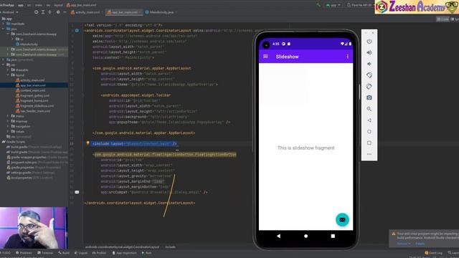
Task: Click the emulator toolbar Home circle icon
Action: pyautogui.click(x=369, y=132)
